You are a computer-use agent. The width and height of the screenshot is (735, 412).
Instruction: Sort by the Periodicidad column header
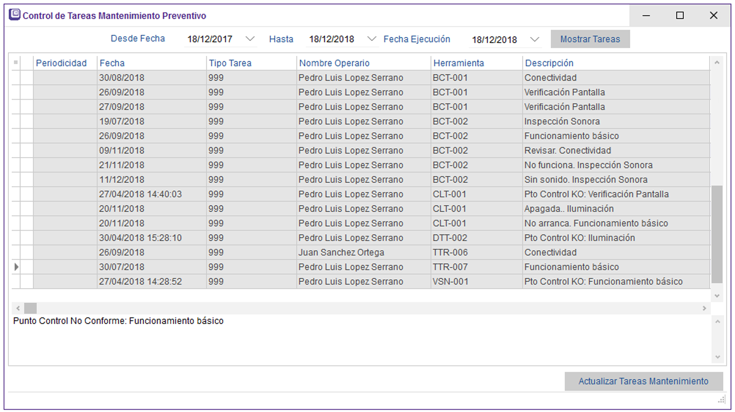61,63
